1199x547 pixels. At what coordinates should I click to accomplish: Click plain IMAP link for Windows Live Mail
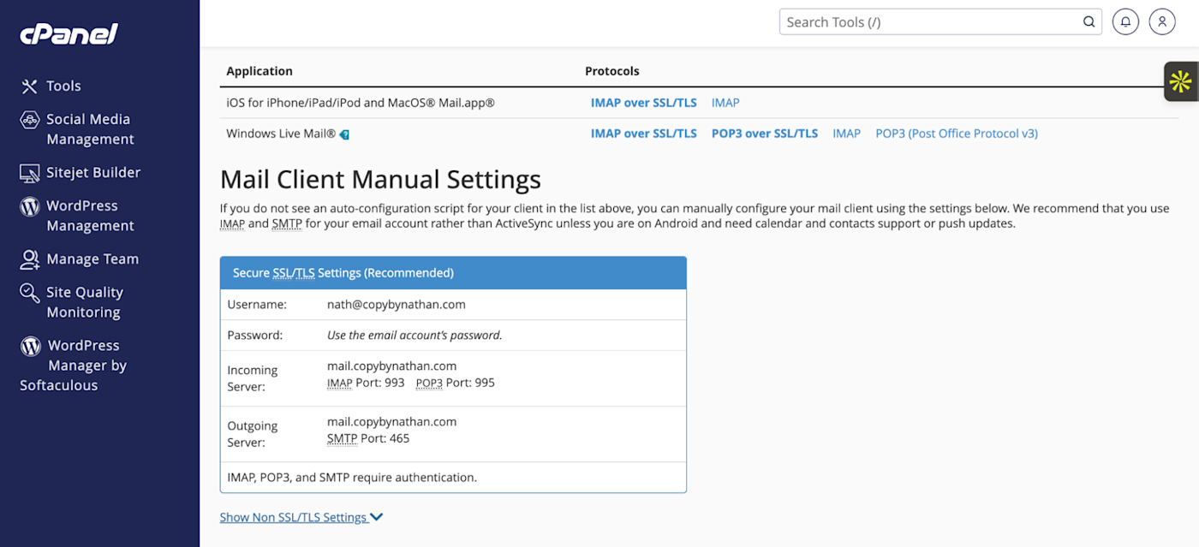(847, 134)
